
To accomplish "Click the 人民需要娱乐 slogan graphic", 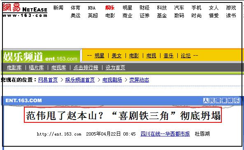I will click(x=221, y=101).
